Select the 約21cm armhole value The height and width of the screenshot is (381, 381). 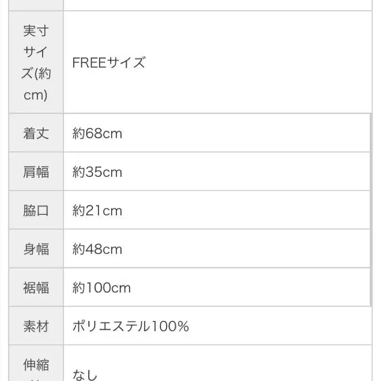pyautogui.click(x=97, y=211)
